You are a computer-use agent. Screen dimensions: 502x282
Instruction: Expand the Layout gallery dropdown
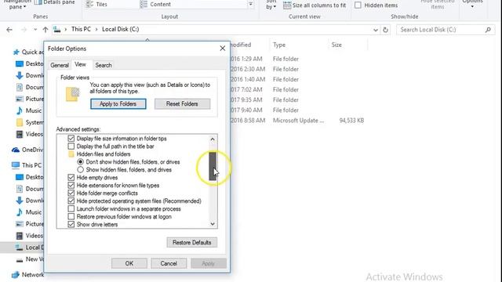coord(251,5)
